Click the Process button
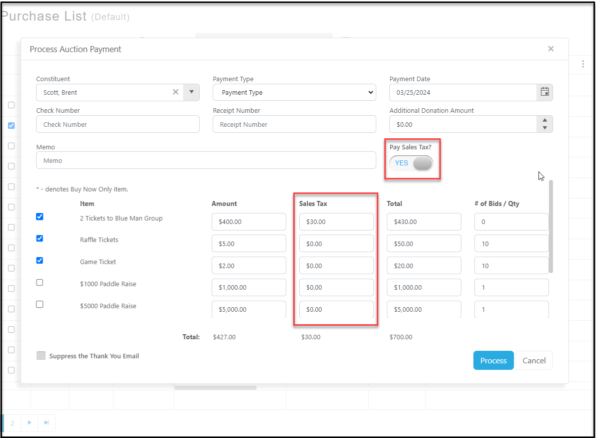596x438 pixels. tap(493, 360)
